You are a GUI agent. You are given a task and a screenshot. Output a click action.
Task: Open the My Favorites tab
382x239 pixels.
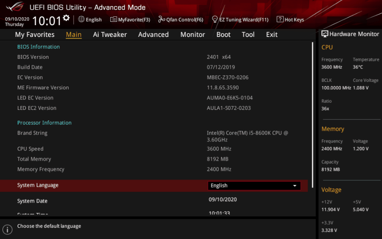pyautogui.click(x=35, y=34)
